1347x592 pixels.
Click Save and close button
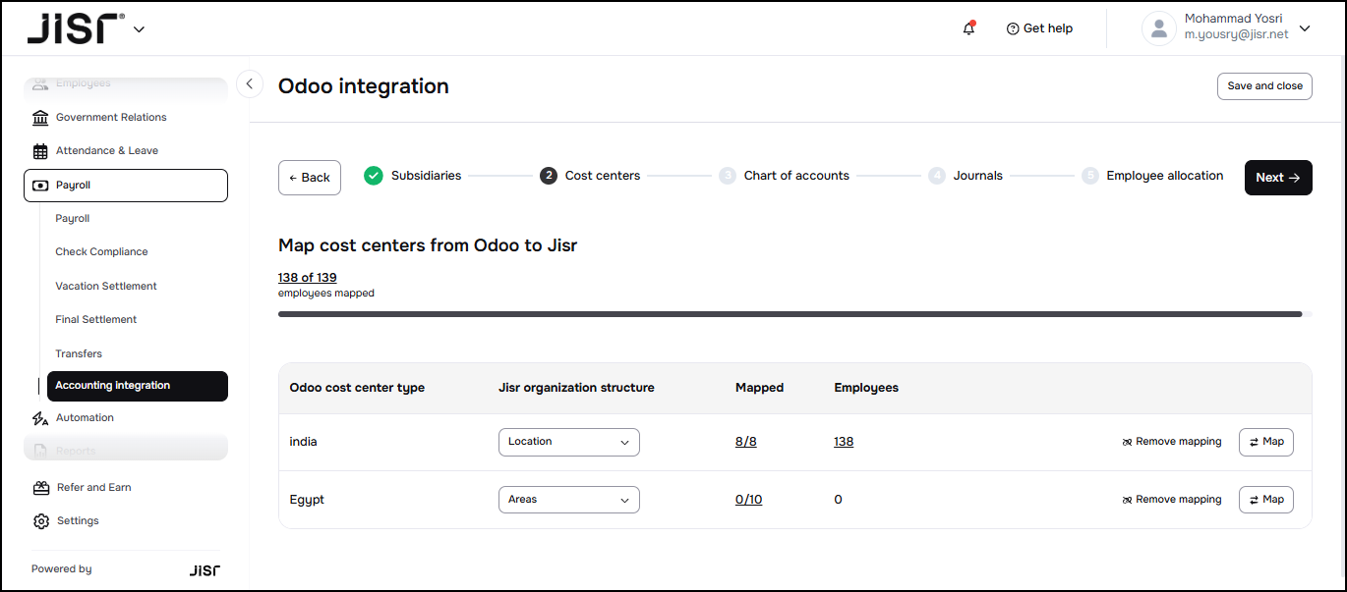1264,86
